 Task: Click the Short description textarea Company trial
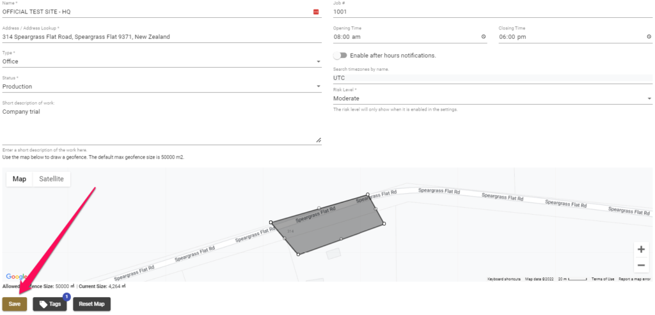coord(162,126)
